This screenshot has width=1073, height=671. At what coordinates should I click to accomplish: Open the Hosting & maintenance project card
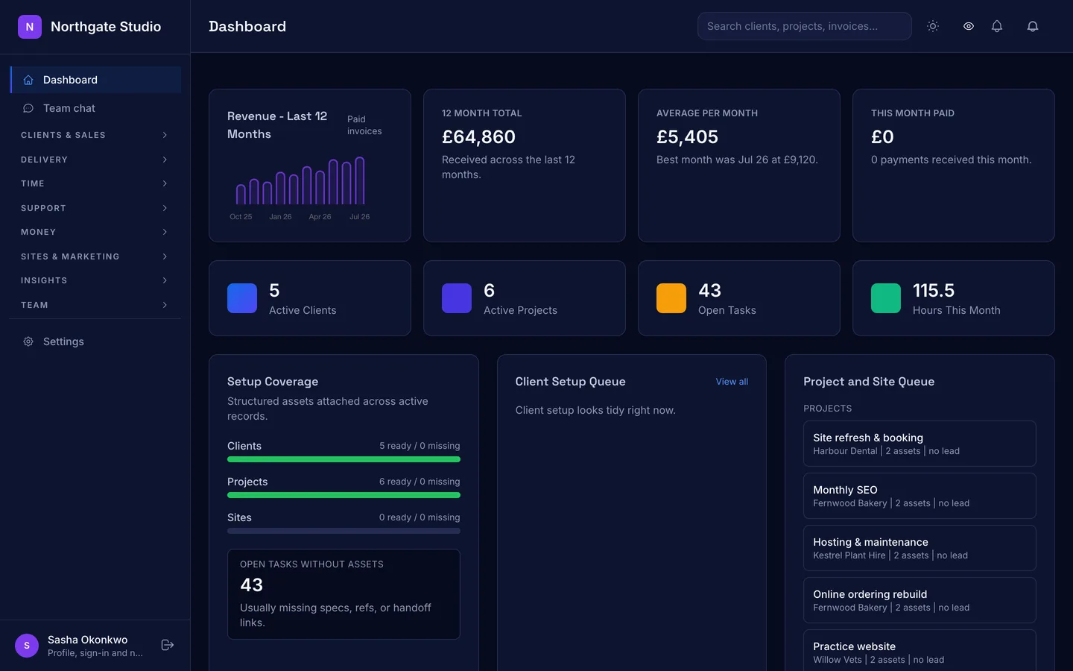[x=920, y=548]
